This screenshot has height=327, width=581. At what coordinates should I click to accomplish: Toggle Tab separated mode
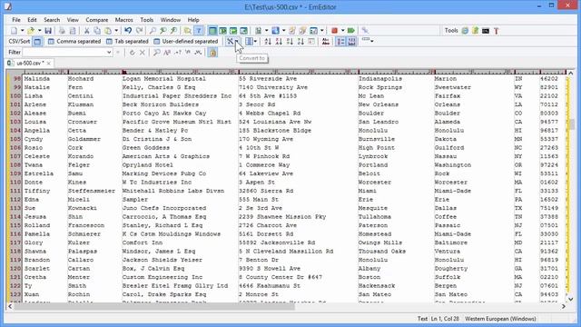click(127, 42)
